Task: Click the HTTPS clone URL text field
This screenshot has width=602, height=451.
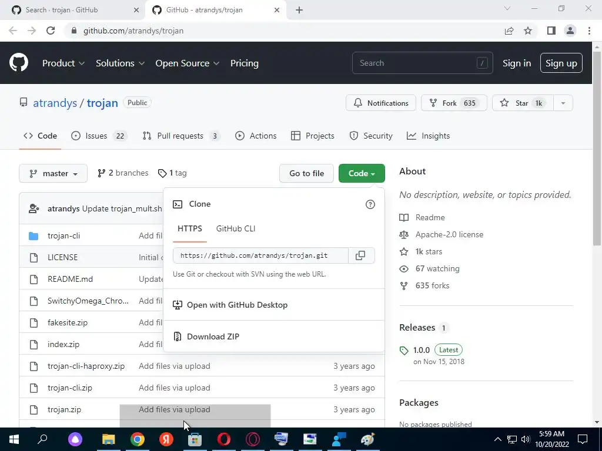Action: click(x=260, y=255)
